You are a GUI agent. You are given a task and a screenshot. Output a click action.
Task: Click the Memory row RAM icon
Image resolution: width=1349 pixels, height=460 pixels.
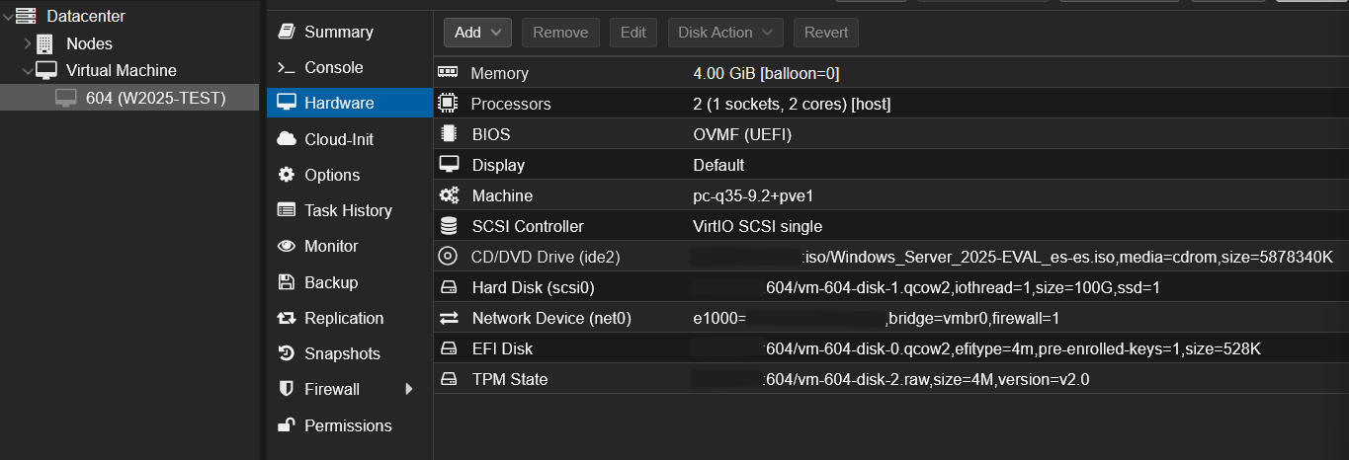pyautogui.click(x=448, y=73)
